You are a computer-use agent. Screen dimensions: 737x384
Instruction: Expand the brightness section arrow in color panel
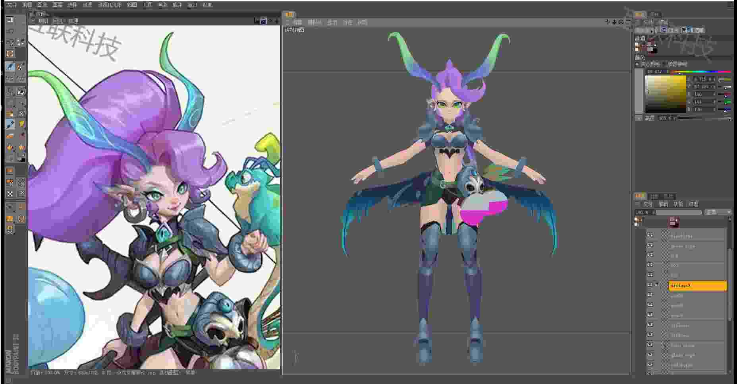[x=639, y=118]
